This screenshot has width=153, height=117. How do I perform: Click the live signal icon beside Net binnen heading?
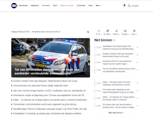(114, 40)
